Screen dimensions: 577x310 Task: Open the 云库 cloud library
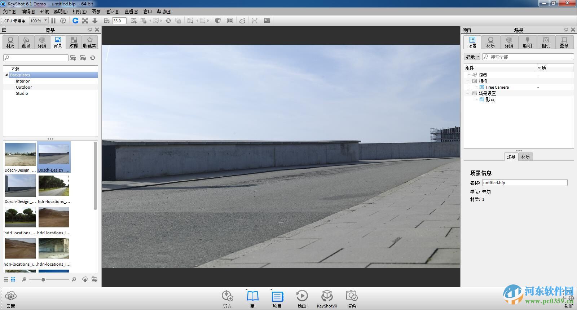click(11, 300)
